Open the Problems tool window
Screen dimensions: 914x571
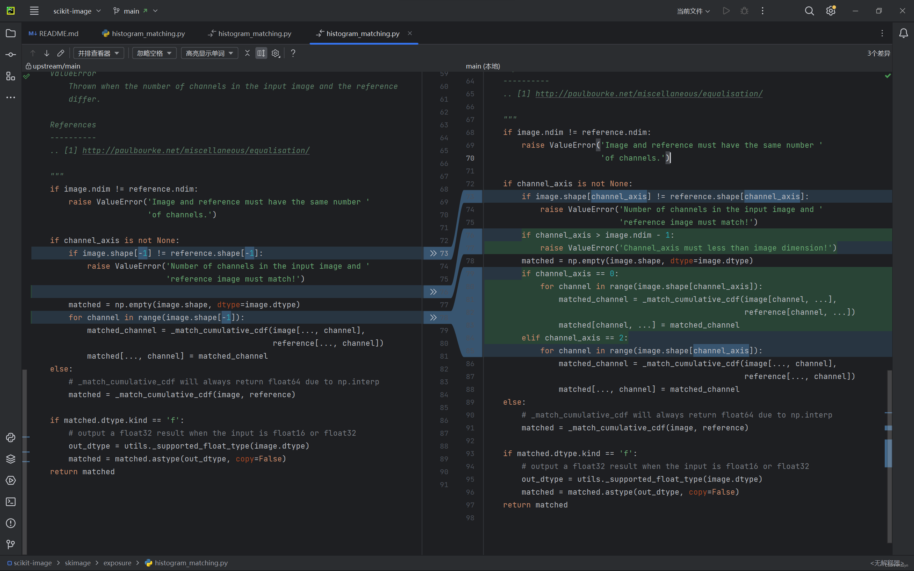click(11, 523)
